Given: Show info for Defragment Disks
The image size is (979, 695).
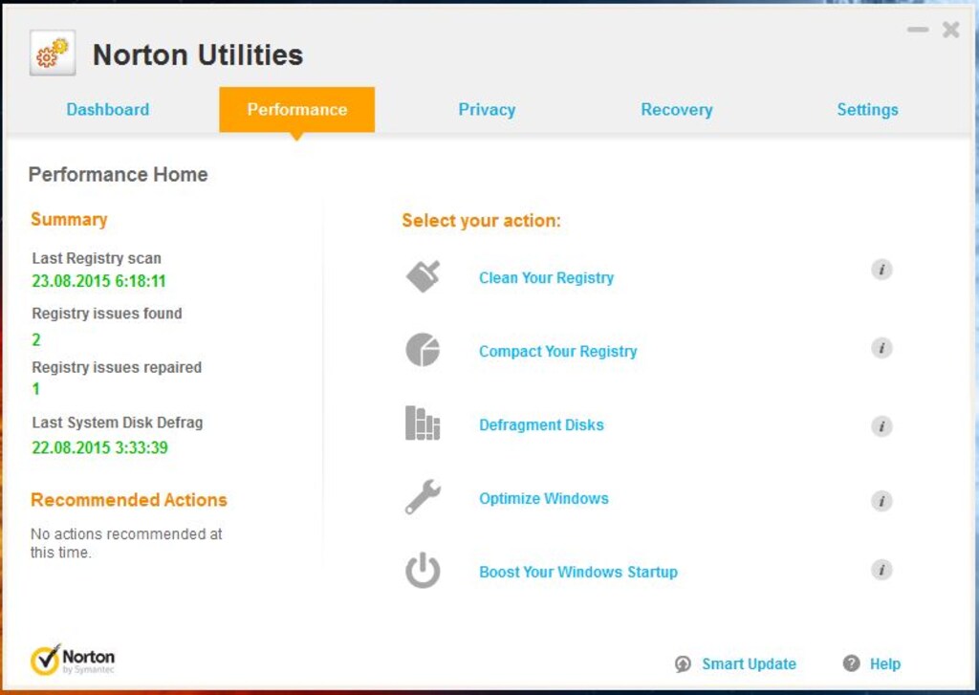Looking at the screenshot, I should coord(881,426).
